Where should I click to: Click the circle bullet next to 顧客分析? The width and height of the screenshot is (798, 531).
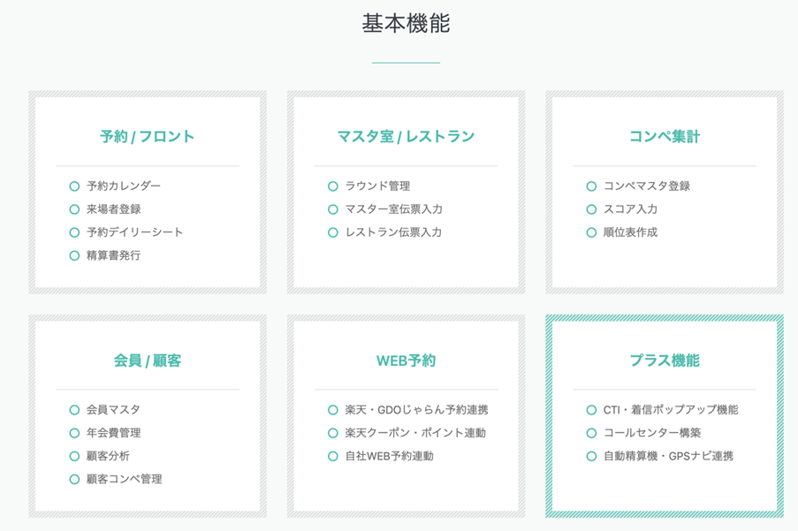74,456
